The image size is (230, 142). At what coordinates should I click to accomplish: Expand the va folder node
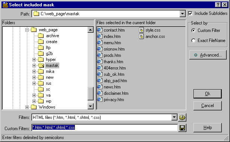click(x=34, y=95)
